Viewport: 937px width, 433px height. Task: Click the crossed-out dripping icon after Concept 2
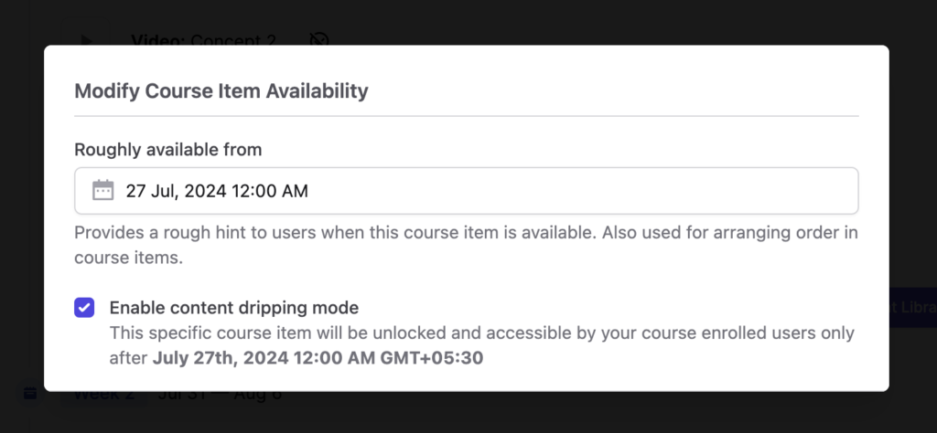pyautogui.click(x=319, y=38)
